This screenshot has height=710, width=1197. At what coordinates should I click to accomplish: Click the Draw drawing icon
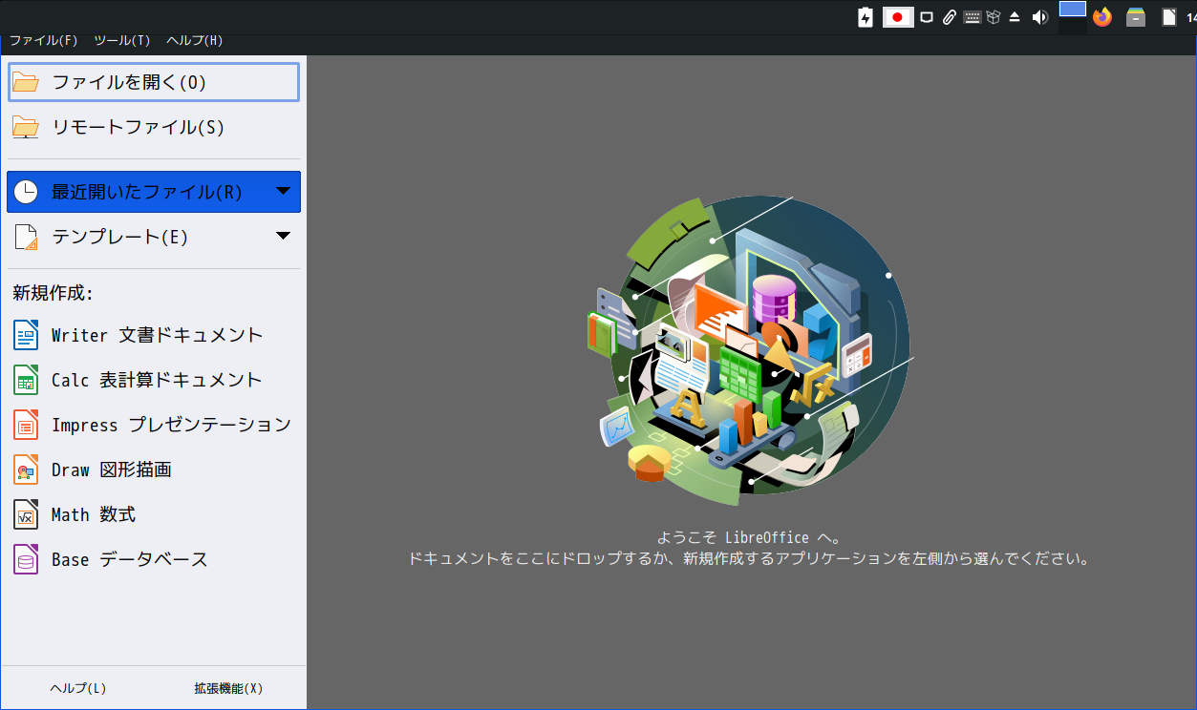(x=26, y=470)
